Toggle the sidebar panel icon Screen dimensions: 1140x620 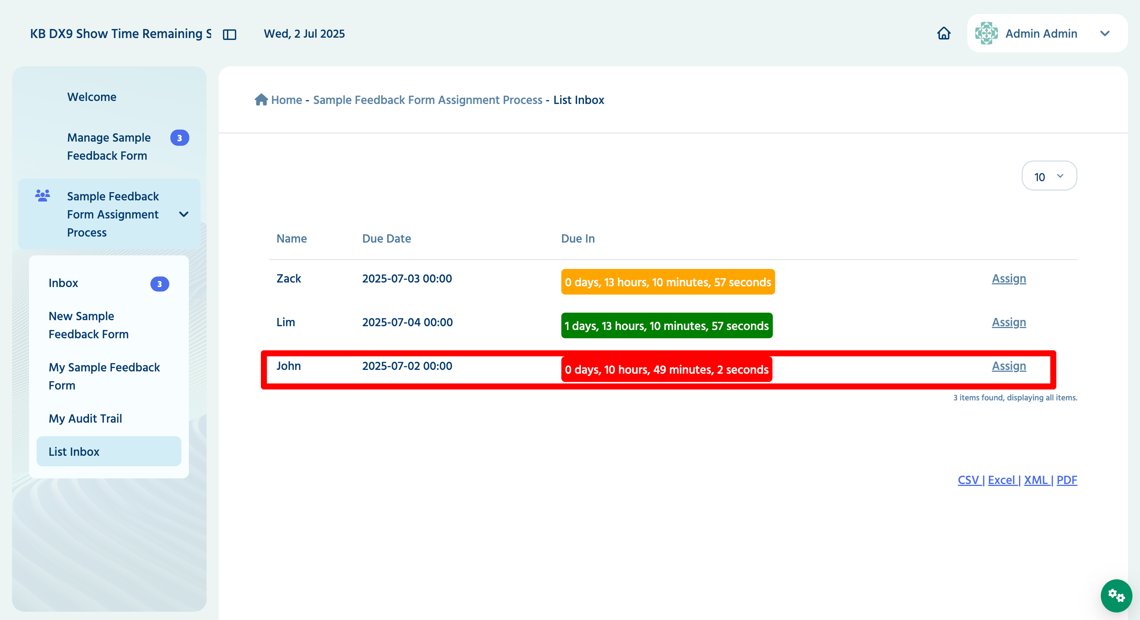229,34
